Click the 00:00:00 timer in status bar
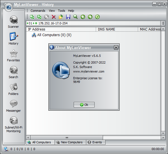Screen dimensions: 168x154 (158, 149)
